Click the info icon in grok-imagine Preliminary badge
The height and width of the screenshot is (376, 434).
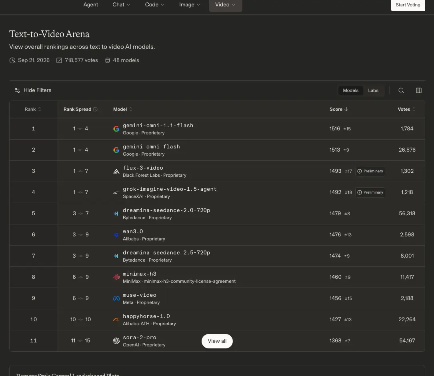[360, 192]
